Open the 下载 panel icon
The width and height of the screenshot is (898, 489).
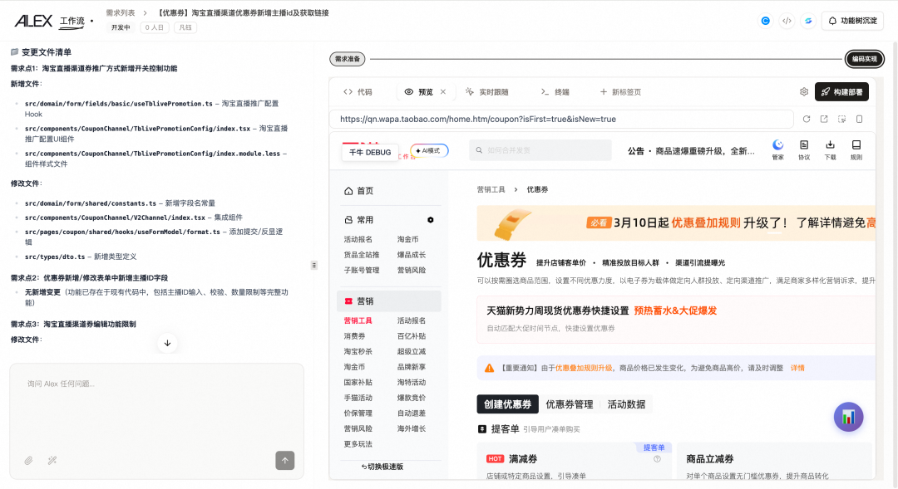[x=830, y=148]
